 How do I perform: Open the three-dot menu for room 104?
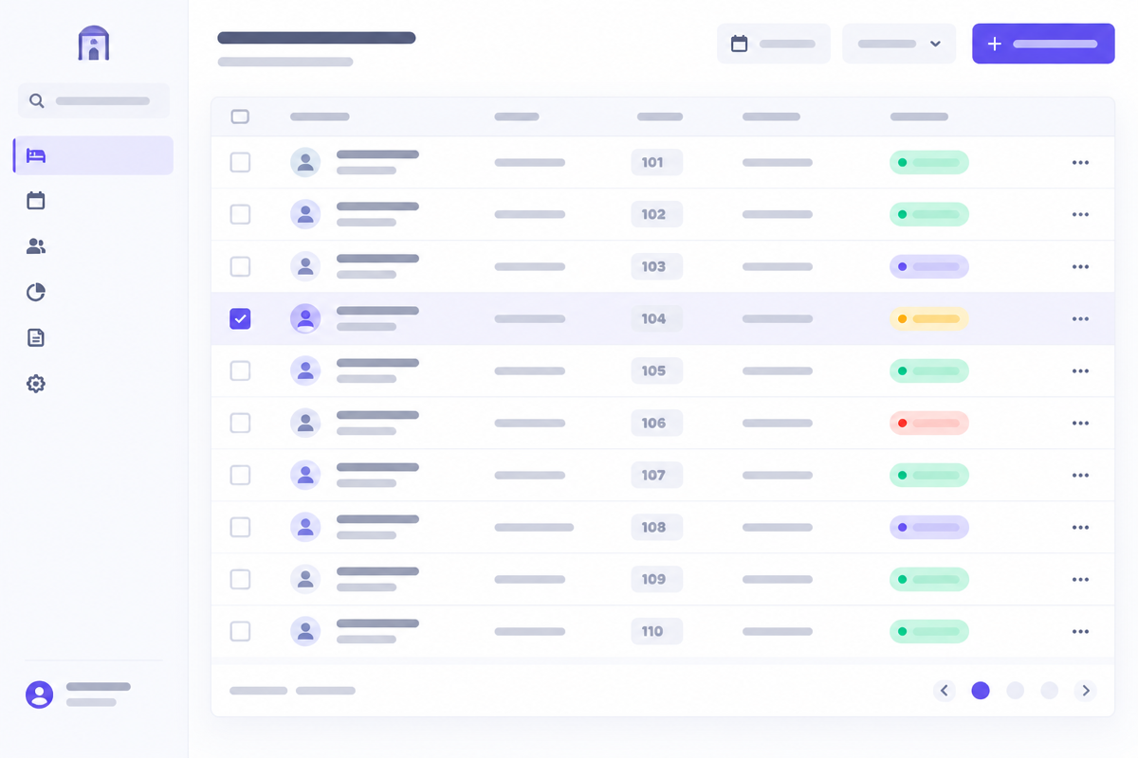pyautogui.click(x=1080, y=318)
